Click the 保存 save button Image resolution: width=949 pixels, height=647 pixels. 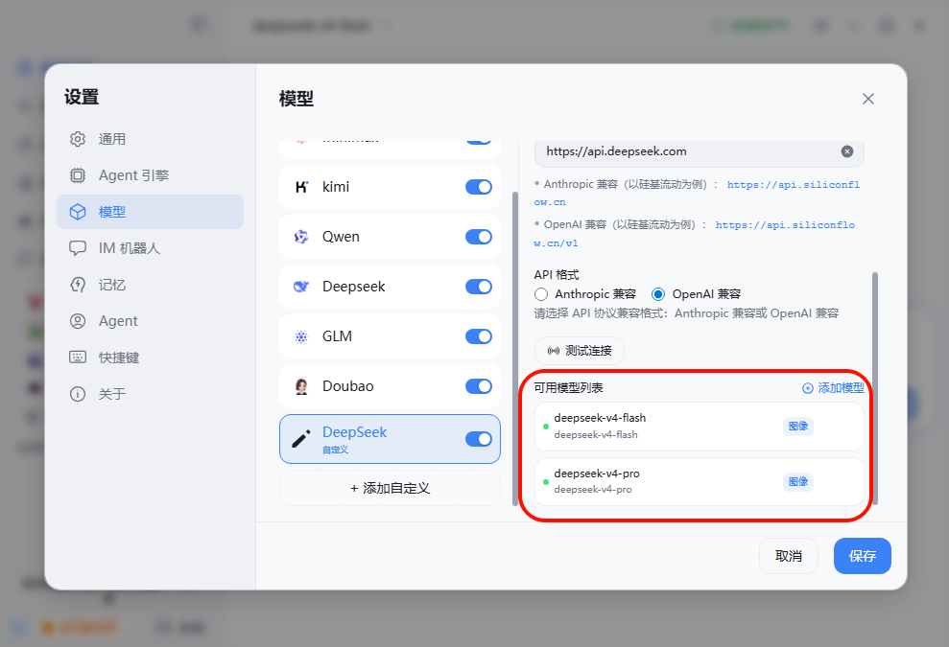tap(862, 556)
